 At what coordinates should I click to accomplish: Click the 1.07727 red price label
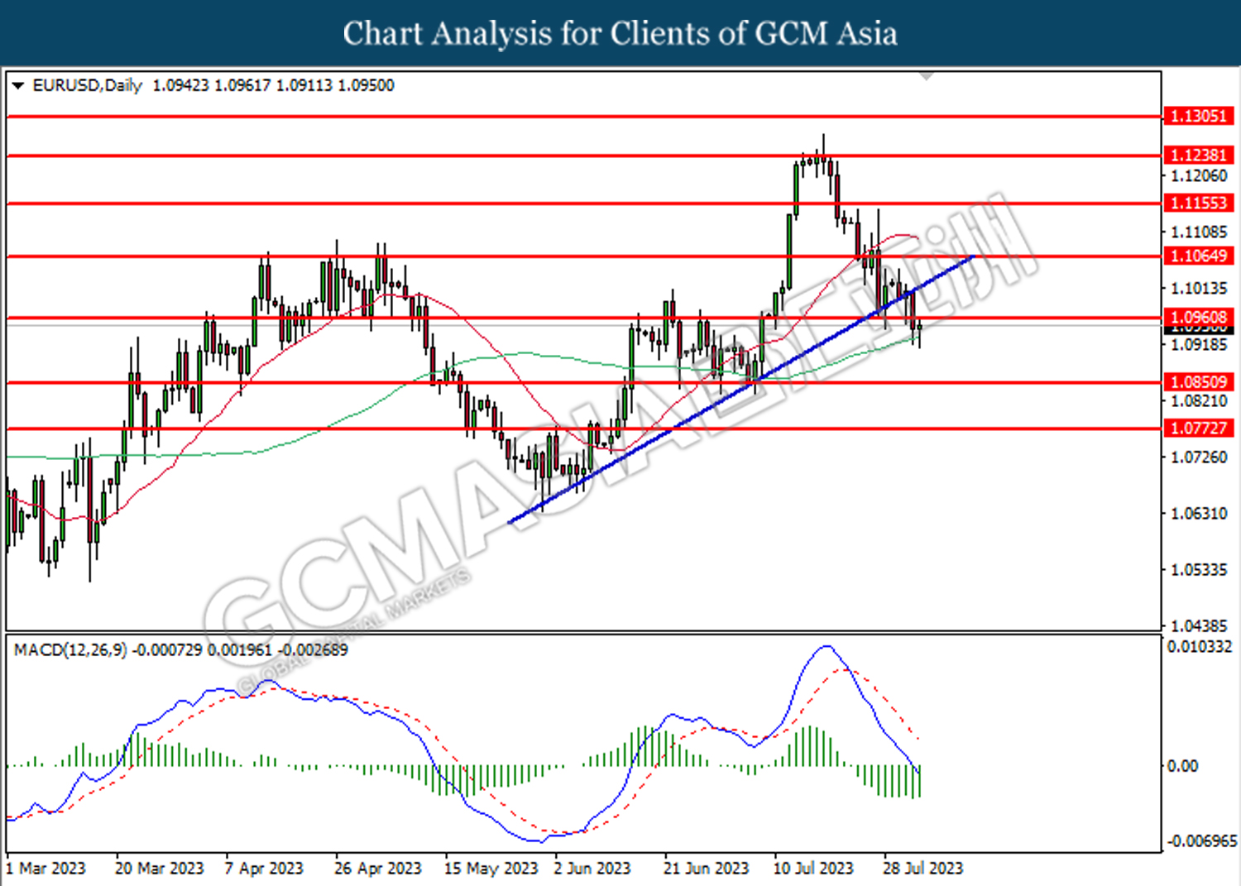click(1198, 428)
